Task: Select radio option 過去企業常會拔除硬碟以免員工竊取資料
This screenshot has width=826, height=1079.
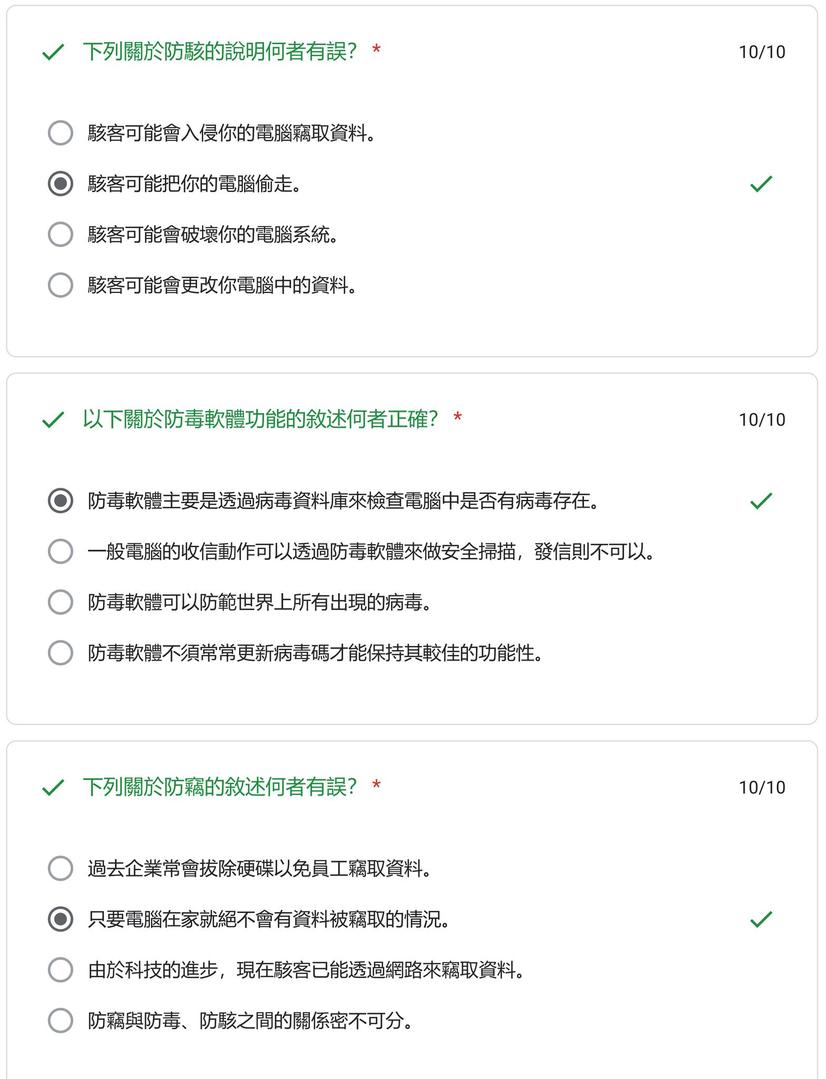Action: pos(60,868)
